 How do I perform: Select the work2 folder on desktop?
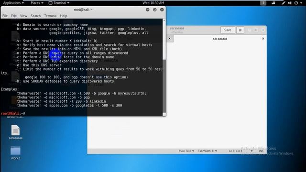(15, 153)
